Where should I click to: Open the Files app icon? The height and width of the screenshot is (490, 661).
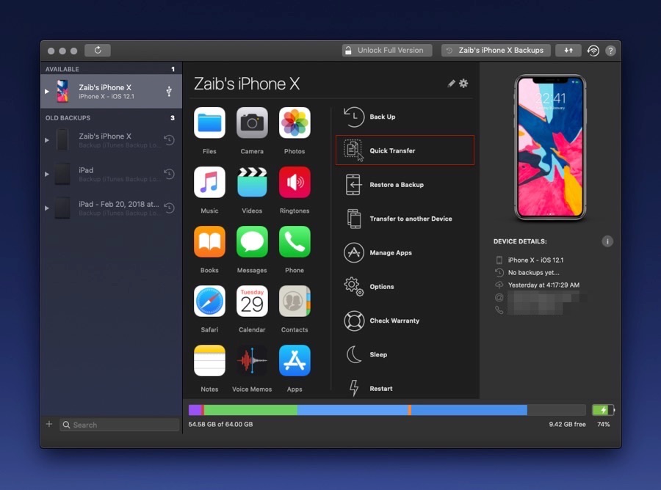point(209,122)
